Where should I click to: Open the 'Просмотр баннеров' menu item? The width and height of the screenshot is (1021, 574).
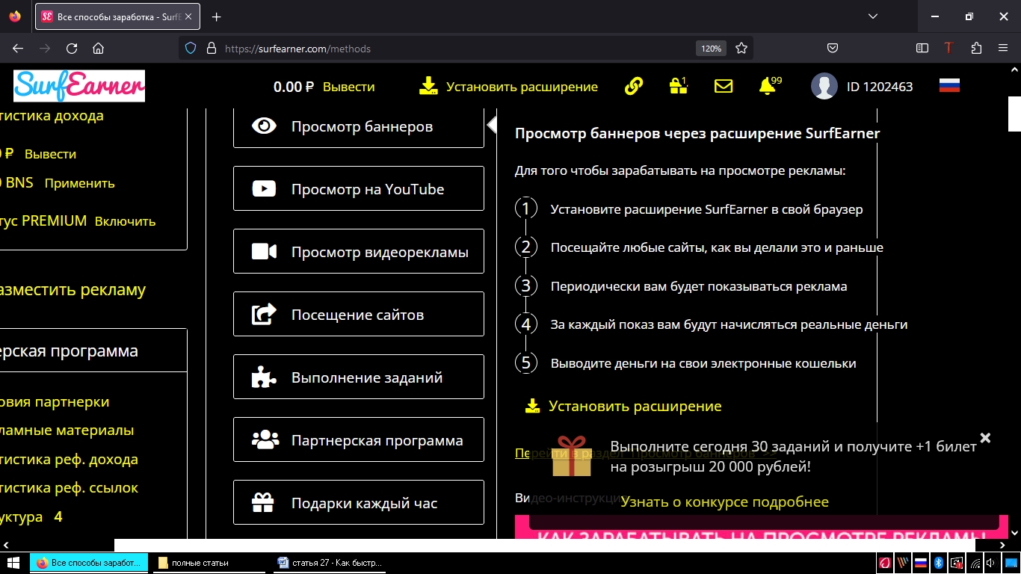click(x=359, y=126)
